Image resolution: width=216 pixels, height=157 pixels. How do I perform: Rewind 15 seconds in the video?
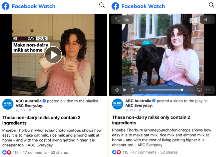coord(117,90)
